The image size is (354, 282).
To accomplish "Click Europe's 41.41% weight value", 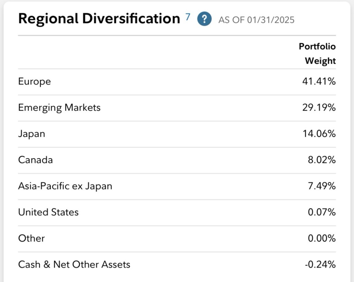I will point(319,82).
